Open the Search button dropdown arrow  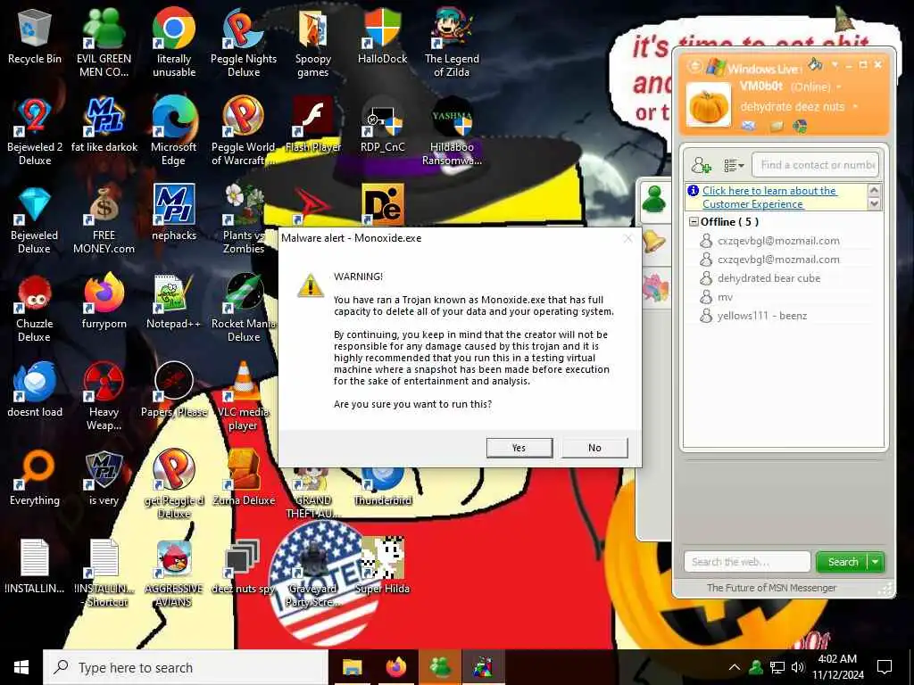coord(876,562)
